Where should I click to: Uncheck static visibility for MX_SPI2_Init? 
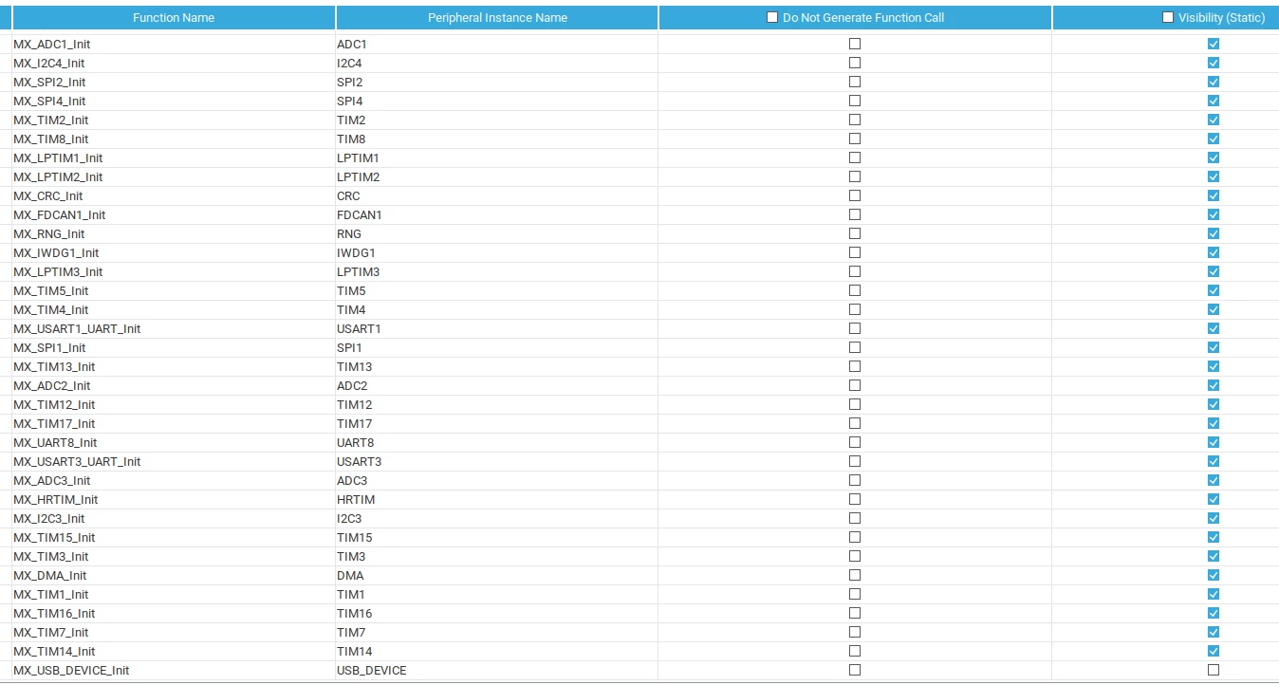pyautogui.click(x=1214, y=82)
